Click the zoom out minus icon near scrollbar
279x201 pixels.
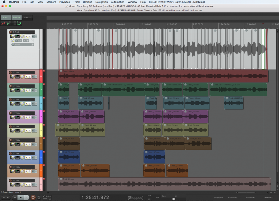[275, 193]
